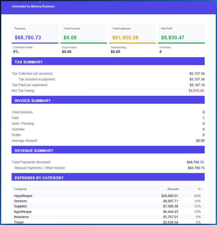
Task: Click the green 0 value in Paid row
Action: 204,118
